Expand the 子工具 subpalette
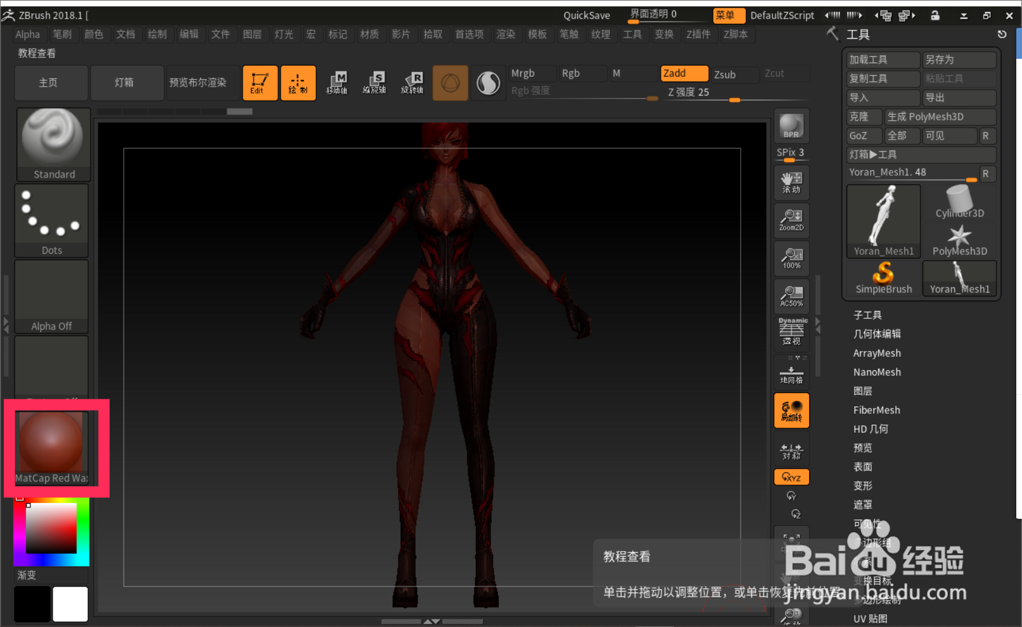 tap(867, 315)
